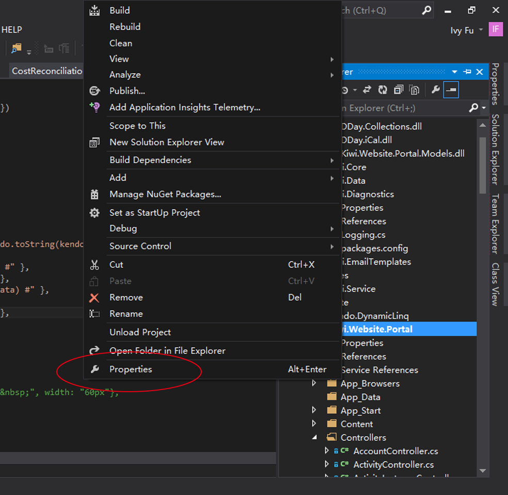Viewport: 508px width, 495px height.
Task: Open Solution Explorer window position dropdown
Action: (x=454, y=72)
